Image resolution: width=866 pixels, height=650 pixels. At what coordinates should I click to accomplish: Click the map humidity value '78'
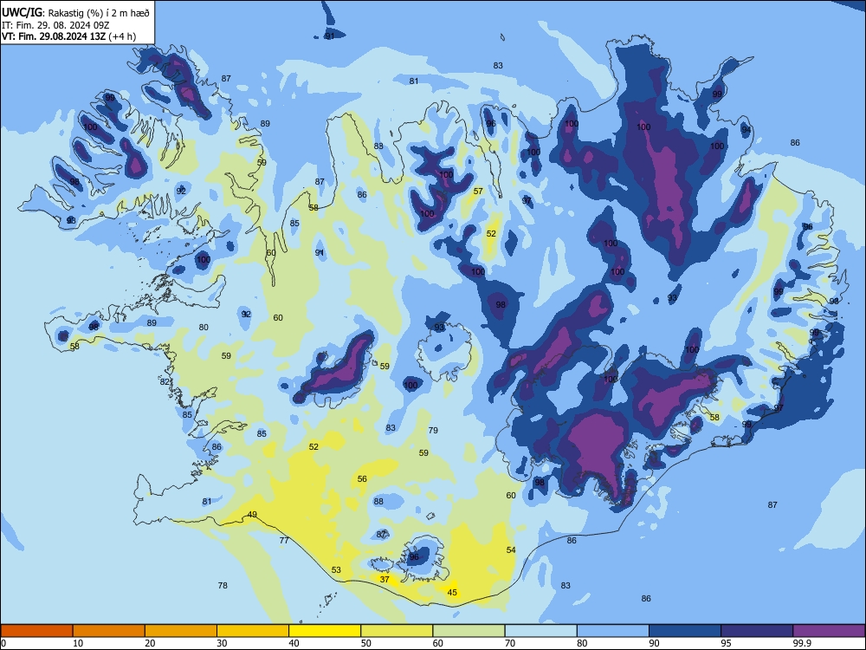coord(223,585)
